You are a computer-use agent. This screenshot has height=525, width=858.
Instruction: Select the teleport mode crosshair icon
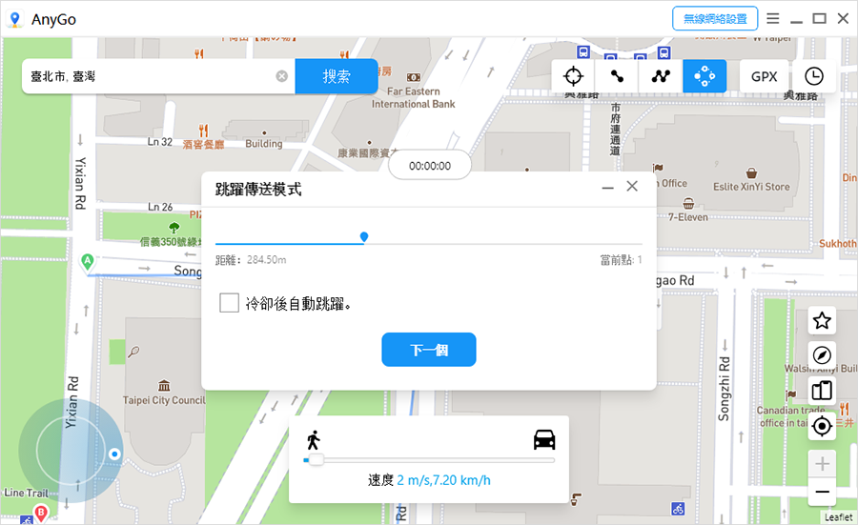tap(573, 76)
